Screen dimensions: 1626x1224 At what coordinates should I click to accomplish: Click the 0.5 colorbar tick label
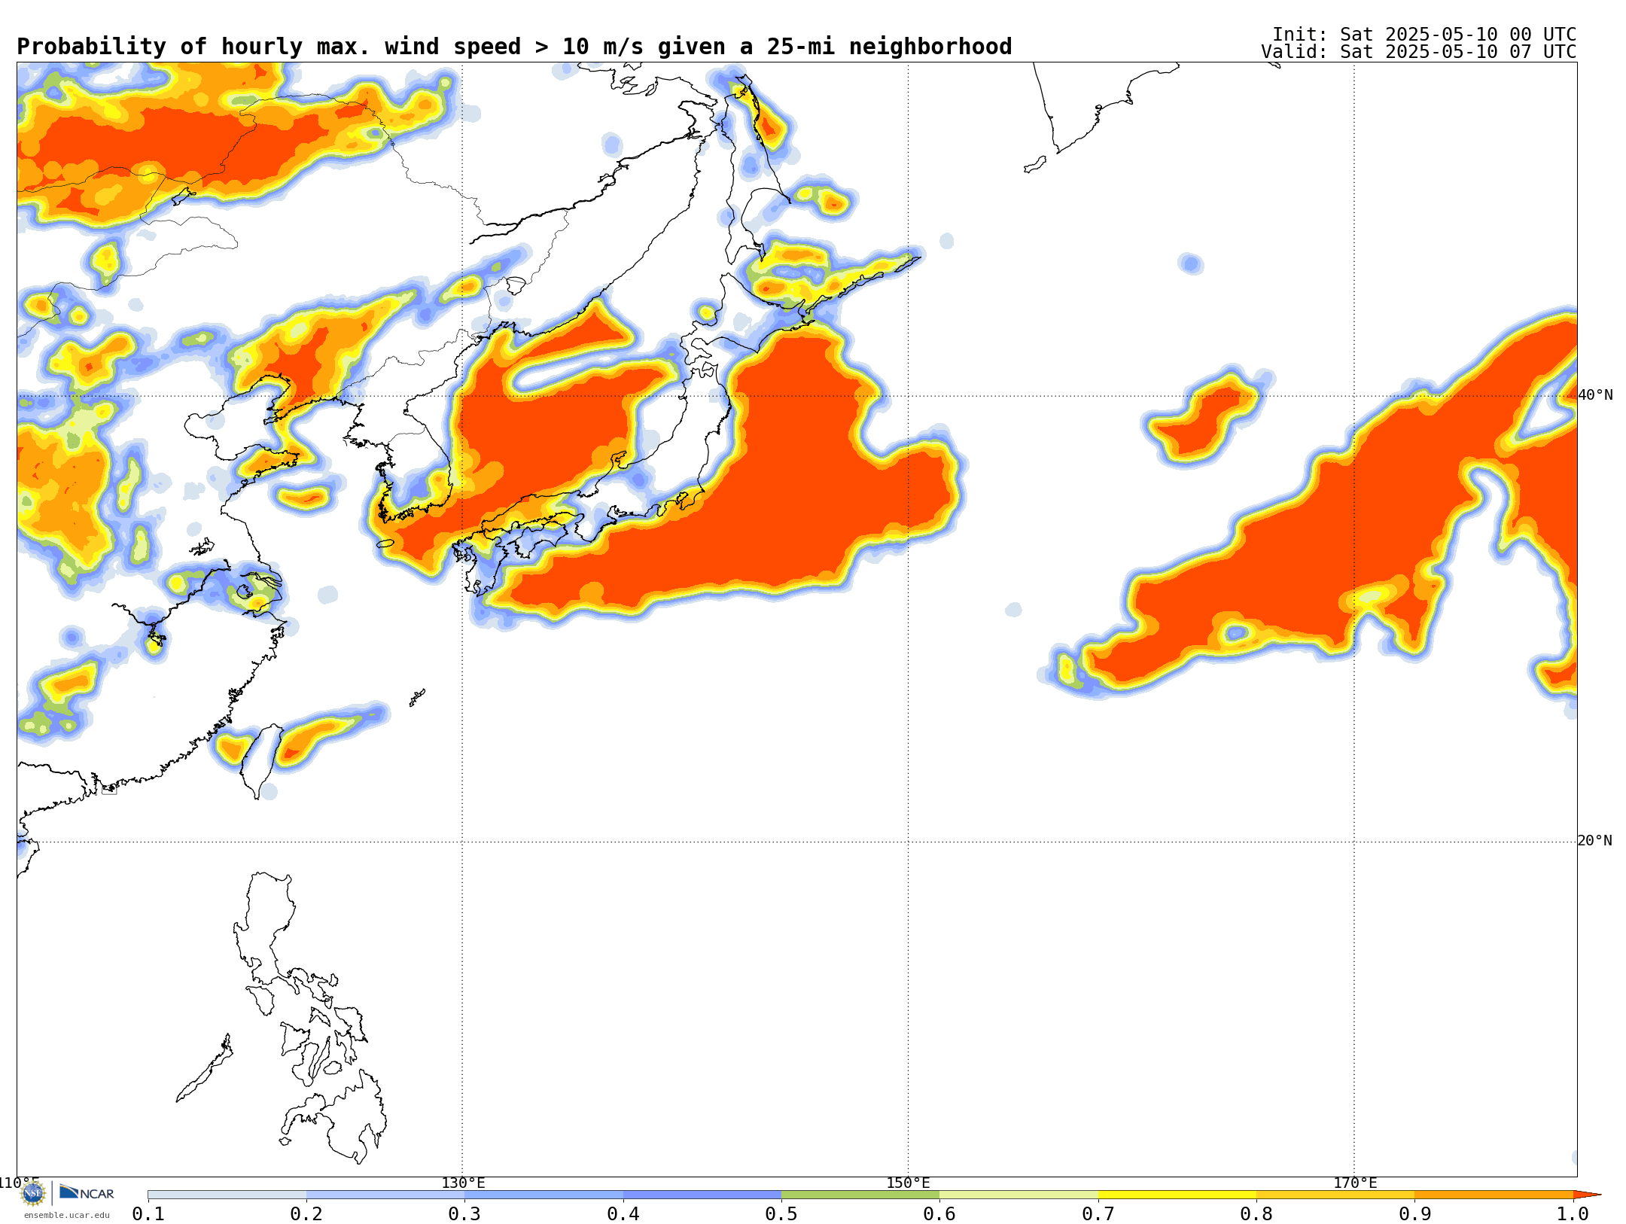[781, 1213]
